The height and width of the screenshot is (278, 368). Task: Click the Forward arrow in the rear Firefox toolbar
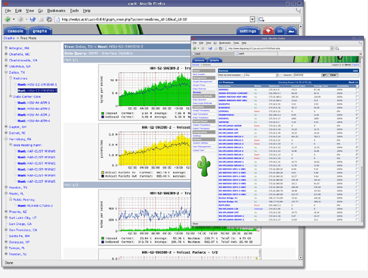(x=21, y=19)
